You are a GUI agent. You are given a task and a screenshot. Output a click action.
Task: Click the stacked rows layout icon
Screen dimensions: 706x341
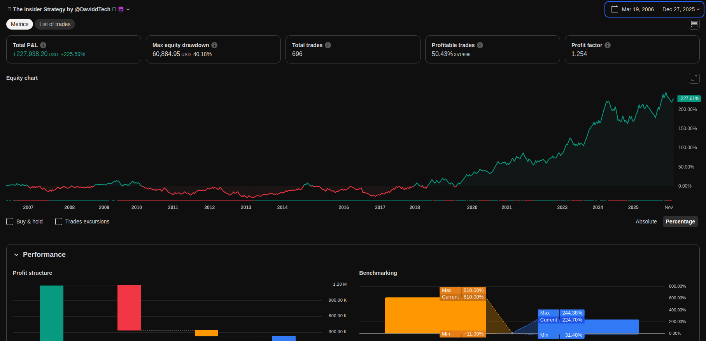694,24
